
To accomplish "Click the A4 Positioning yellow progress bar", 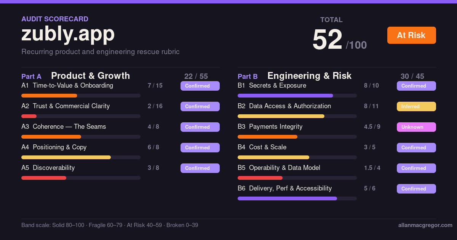I will coord(66,157).
